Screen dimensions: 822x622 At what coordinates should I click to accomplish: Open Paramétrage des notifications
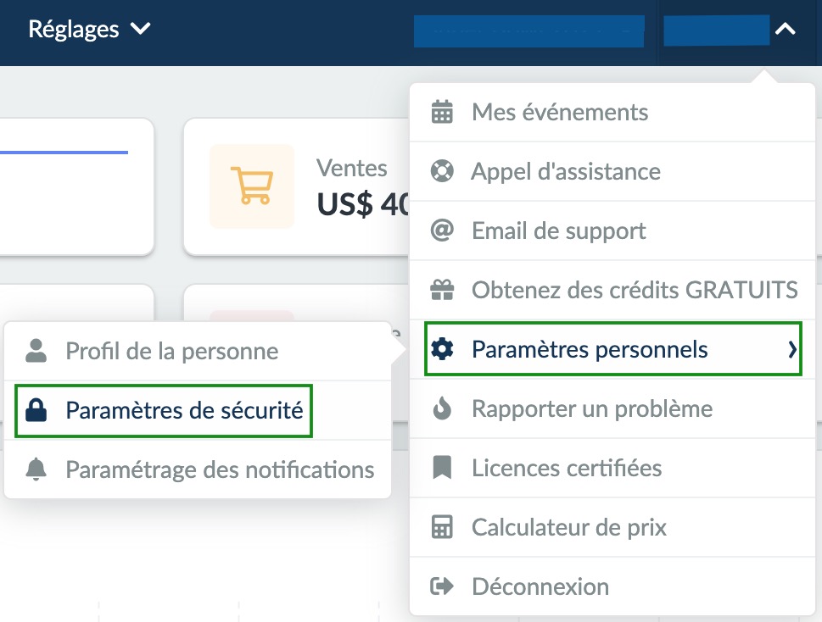coord(198,469)
